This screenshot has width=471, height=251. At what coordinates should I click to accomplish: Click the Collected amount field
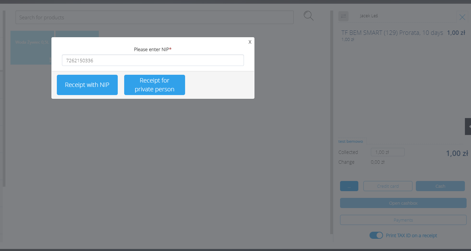pos(387,152)
